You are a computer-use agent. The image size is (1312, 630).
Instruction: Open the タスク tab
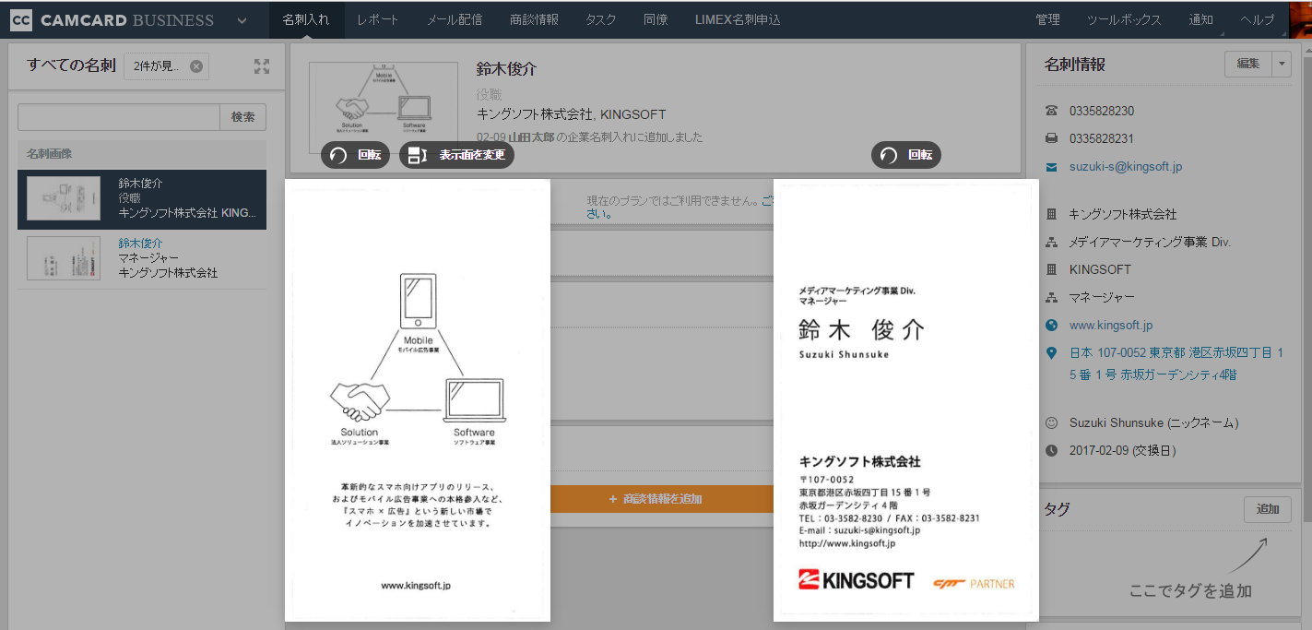point(601,19)
